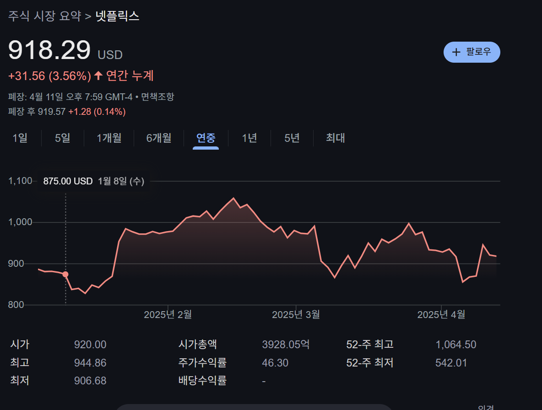Viewport: 542px width, 410px height.
Task: Select the 6개월 range tab
Action: pos(159,138)
